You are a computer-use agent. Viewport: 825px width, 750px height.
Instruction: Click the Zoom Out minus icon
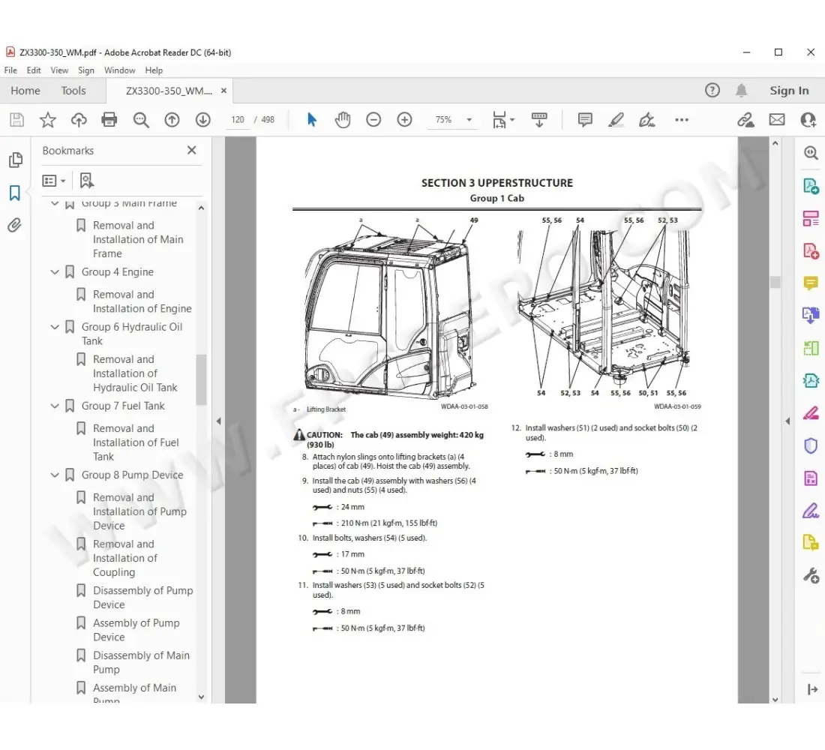[x=373, y=120]
